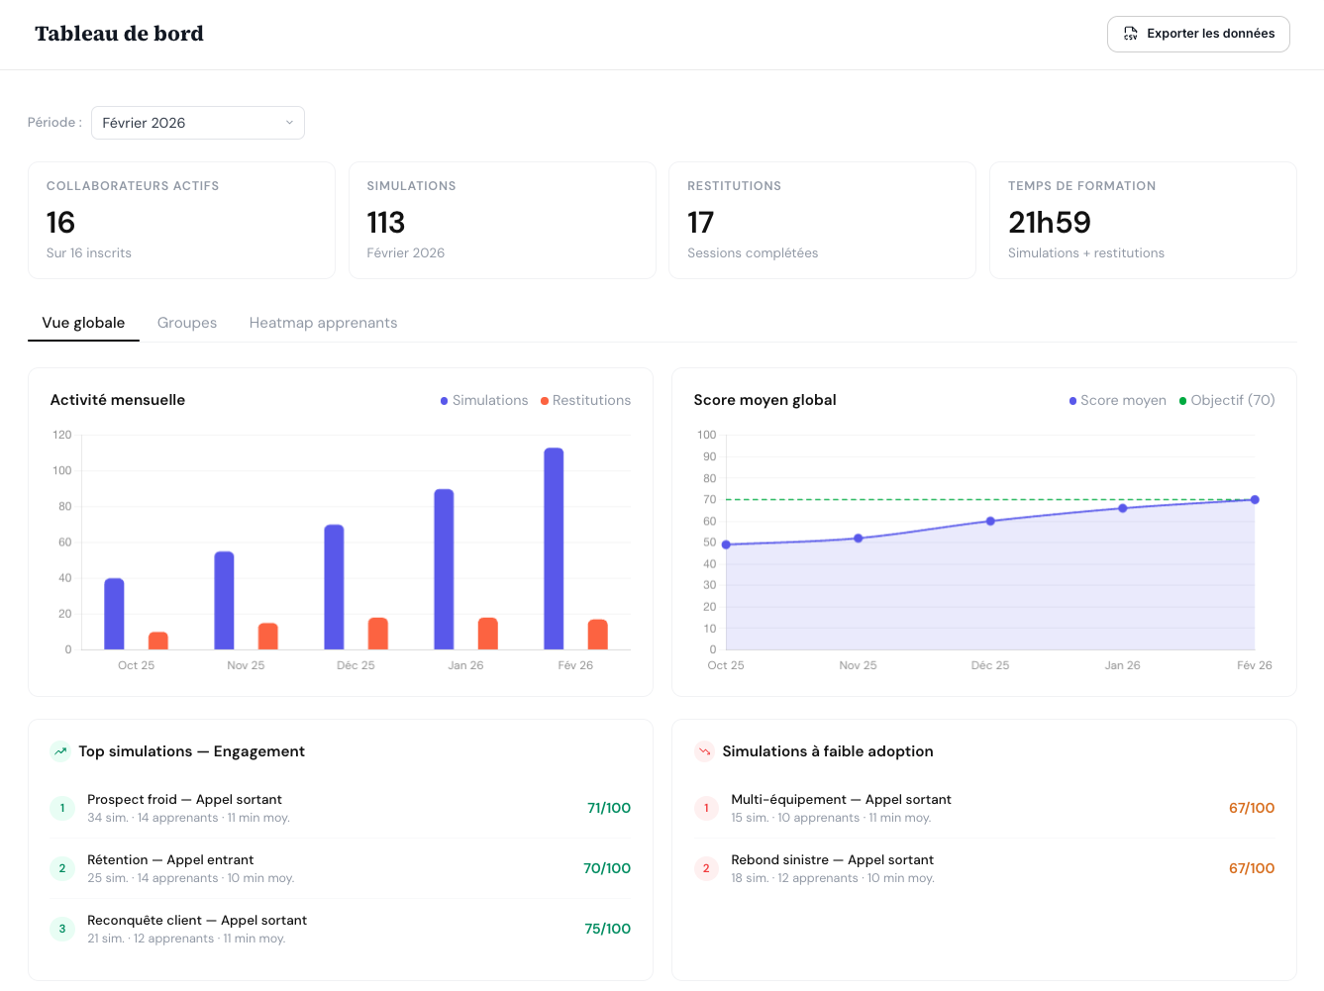Switch to the Groupes tab
The image size is (1324, 991).
(x=186, y=323)
